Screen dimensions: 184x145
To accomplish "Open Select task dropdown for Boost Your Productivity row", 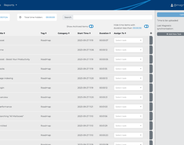I will tap(128, 59).
